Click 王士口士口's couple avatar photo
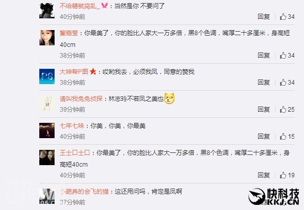 (x=47, y=157)
